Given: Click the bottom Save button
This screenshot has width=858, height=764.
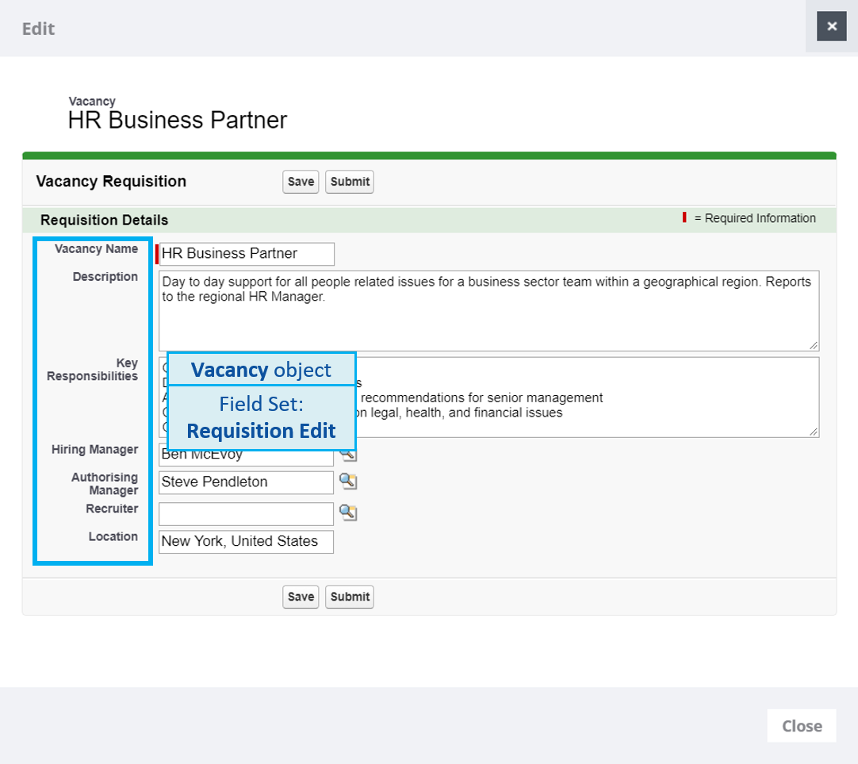Looking at the screenshot, I should [x=301, y=597].
